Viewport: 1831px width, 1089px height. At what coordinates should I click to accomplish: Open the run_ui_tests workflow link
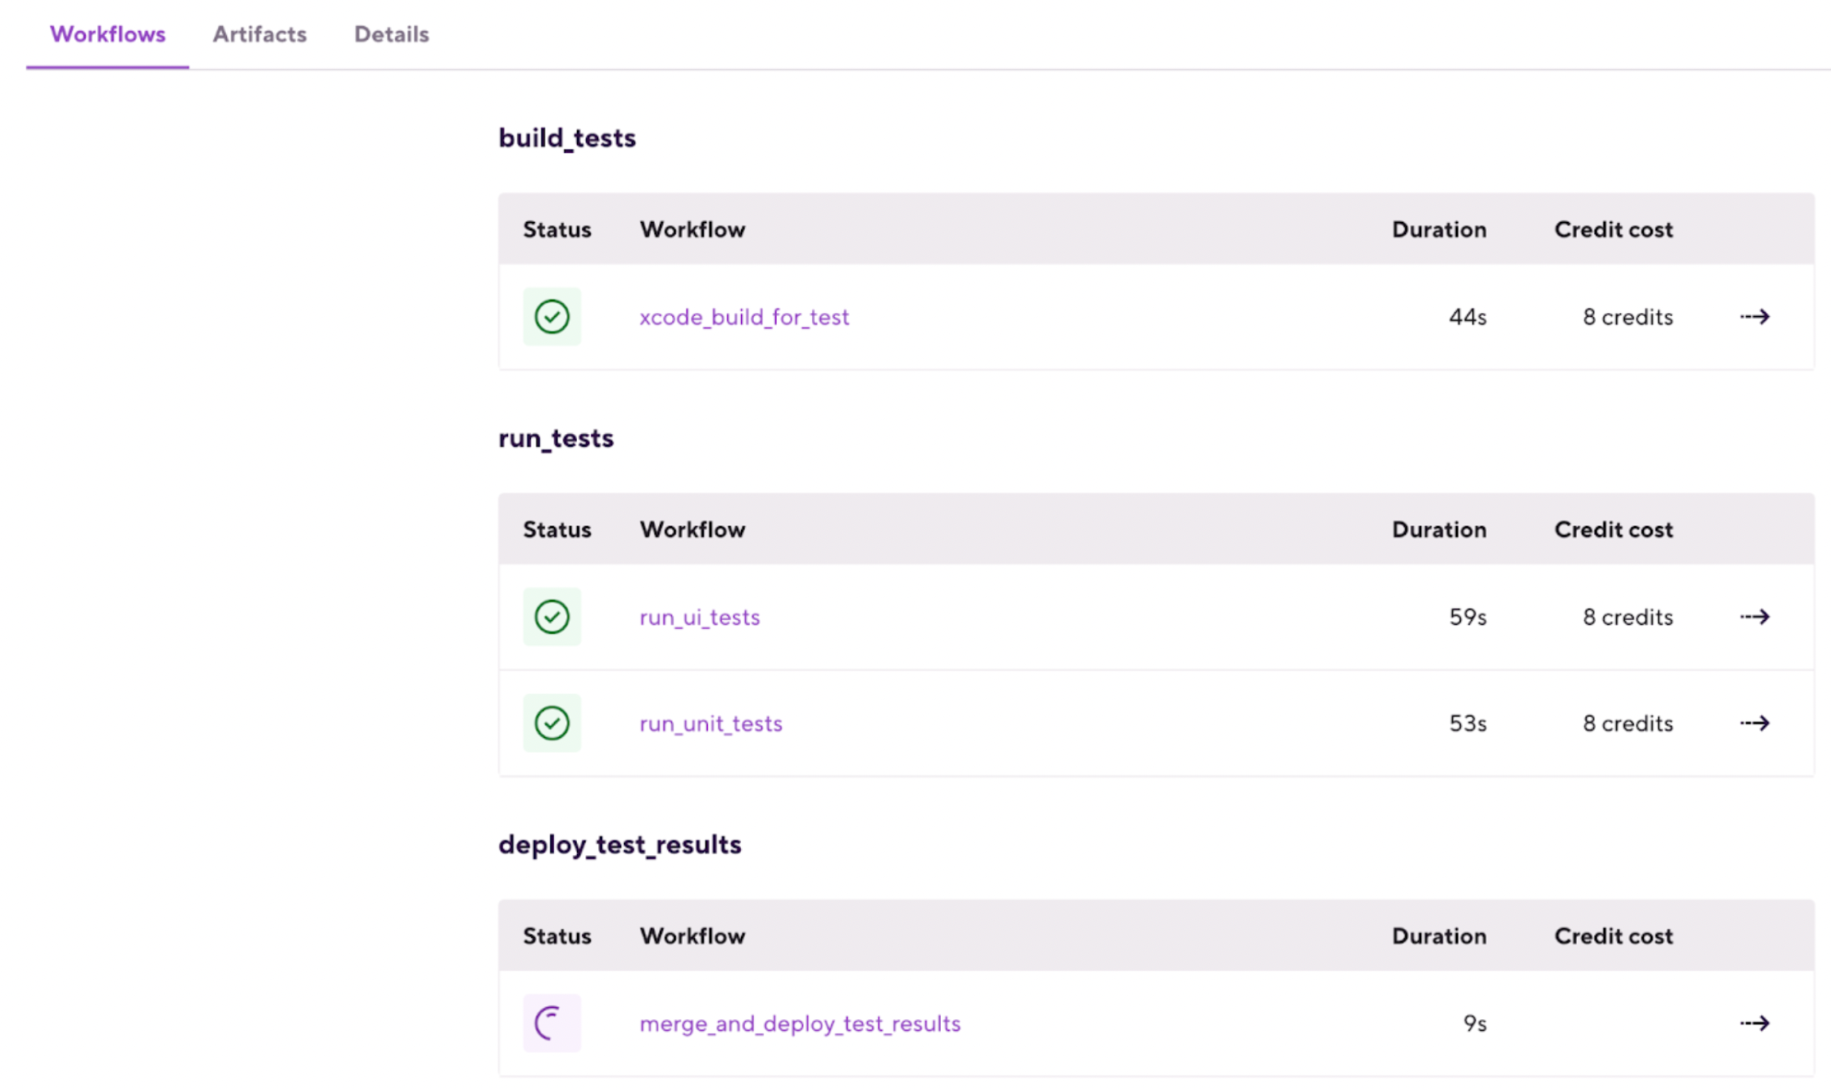[x=699, y=617]
